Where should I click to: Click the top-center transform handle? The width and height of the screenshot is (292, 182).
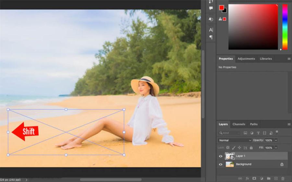66,110
